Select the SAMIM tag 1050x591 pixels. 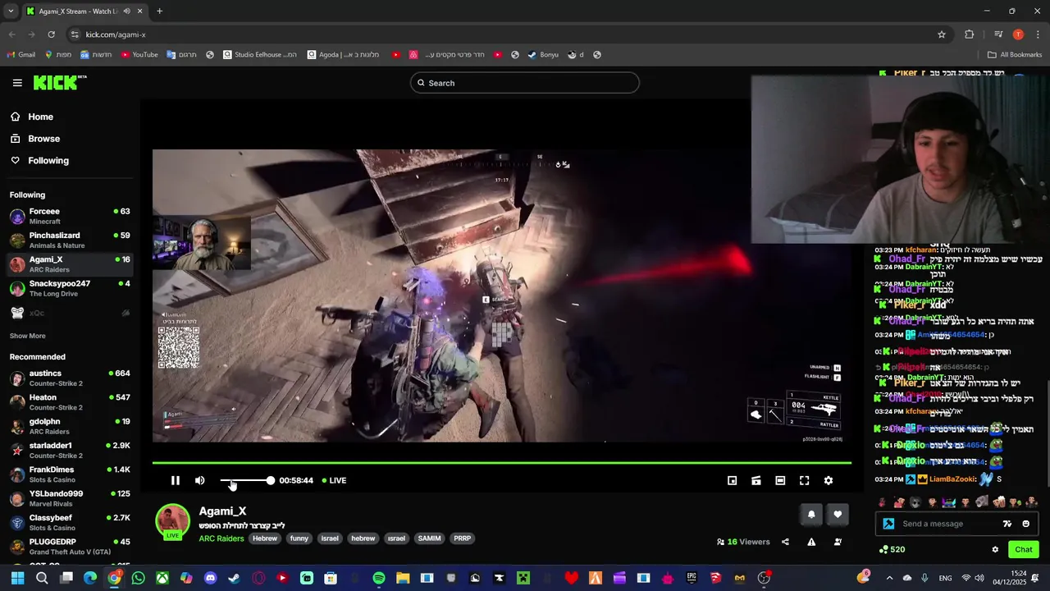(429, 538)
